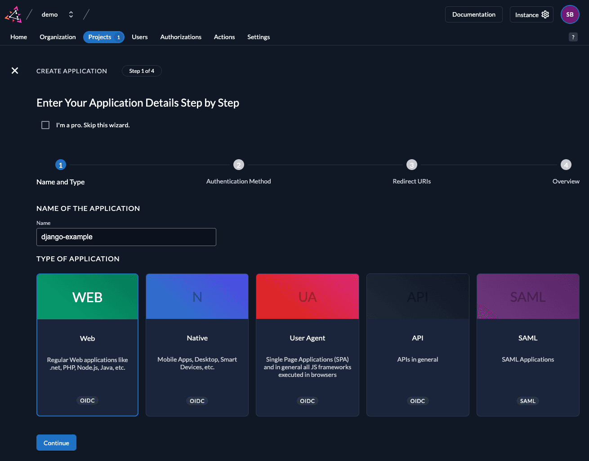Open the Documentation page

pyautogui.click(x=473, y=14)
